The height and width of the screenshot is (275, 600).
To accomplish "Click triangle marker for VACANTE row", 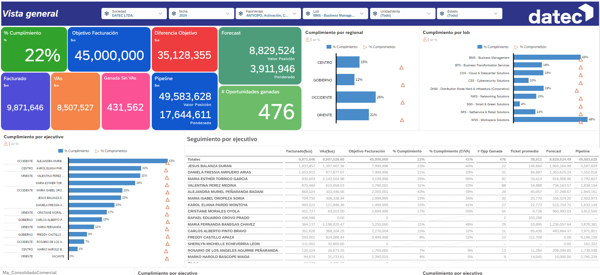I will pyautogui.click(x=167, y=259).
